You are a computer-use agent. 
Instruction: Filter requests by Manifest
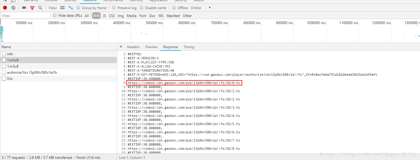(x=173, y=16)
